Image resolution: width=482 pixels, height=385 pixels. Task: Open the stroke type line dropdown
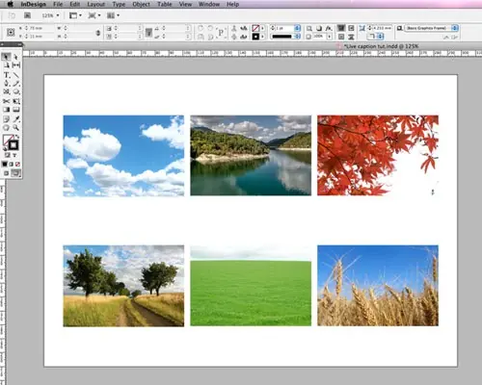(x=297, y=37)
